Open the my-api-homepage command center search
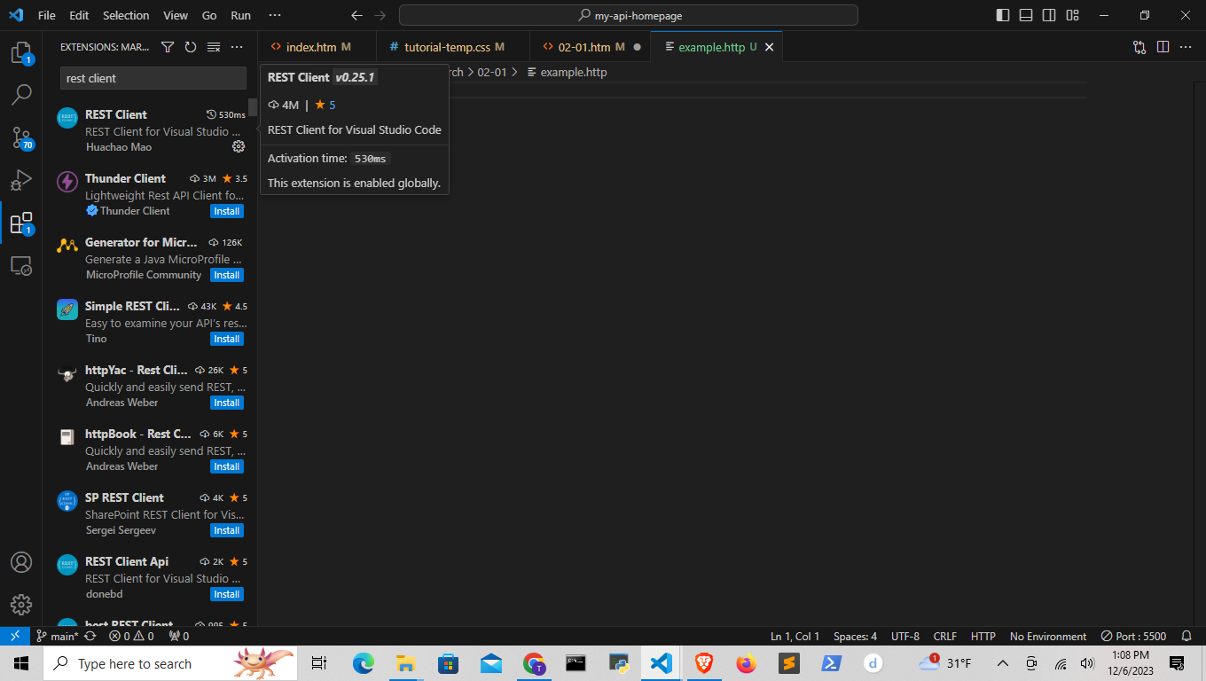Image resolution: width=1206 pixels, height=681 pixels. (x=629, y=15)
